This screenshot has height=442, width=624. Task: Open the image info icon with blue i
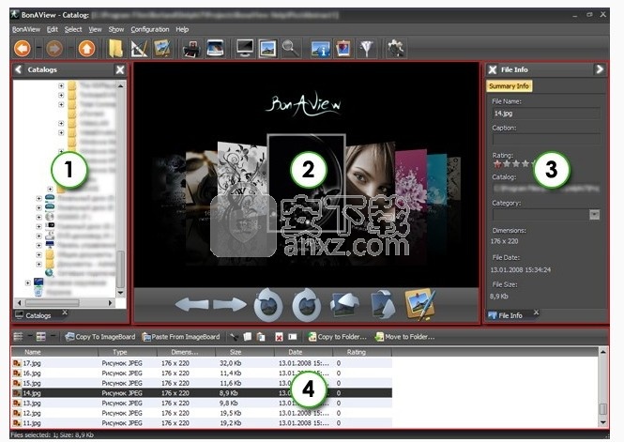(x=320, y=49)
